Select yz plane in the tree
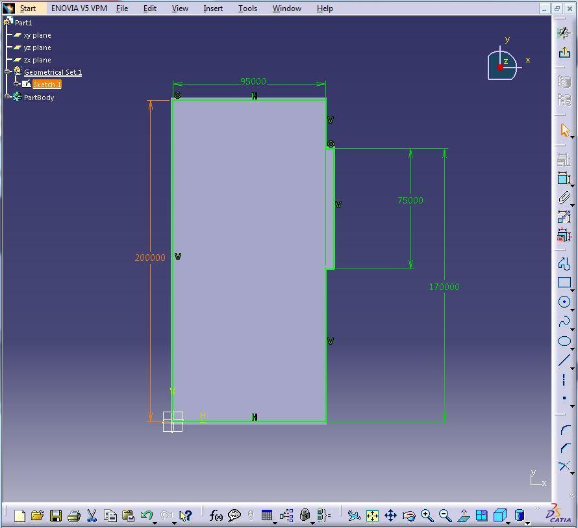Image resolution: width=578 pixels, height=528 pixels. pos(37,47)
